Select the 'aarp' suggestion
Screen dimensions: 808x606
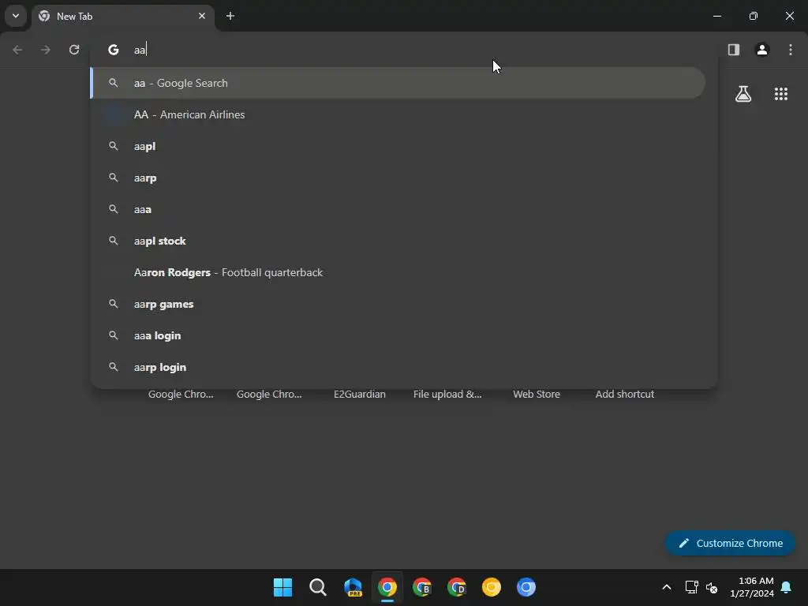click(398, 178)
